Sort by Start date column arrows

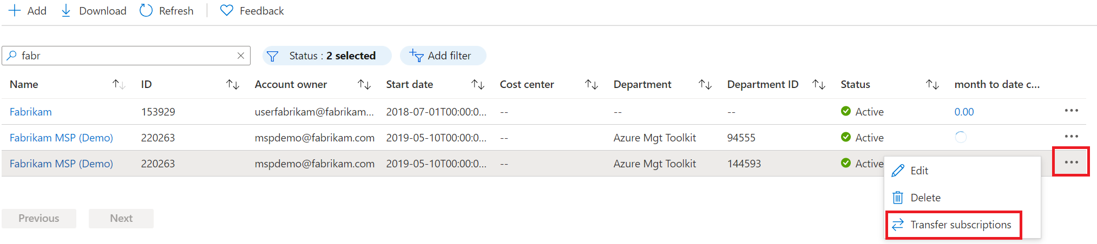(478, 84)
